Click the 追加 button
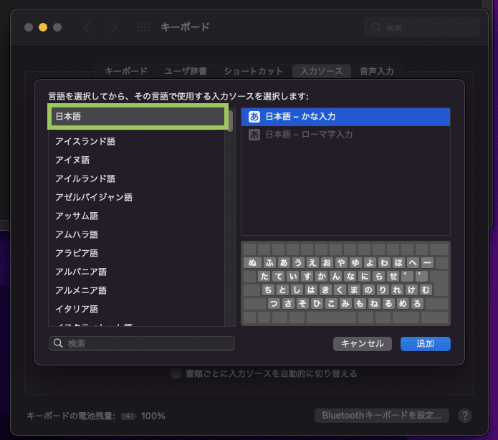 coord(425,344)
